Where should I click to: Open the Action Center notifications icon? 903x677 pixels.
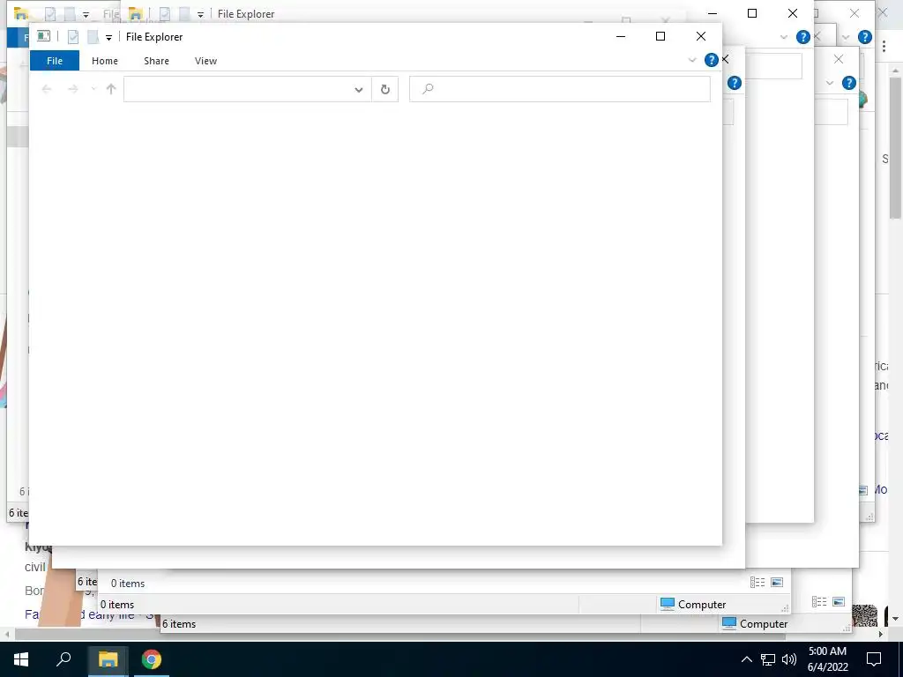874,659
